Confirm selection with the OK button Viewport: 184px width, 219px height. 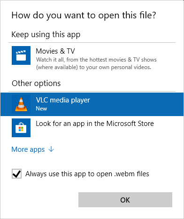125,200
